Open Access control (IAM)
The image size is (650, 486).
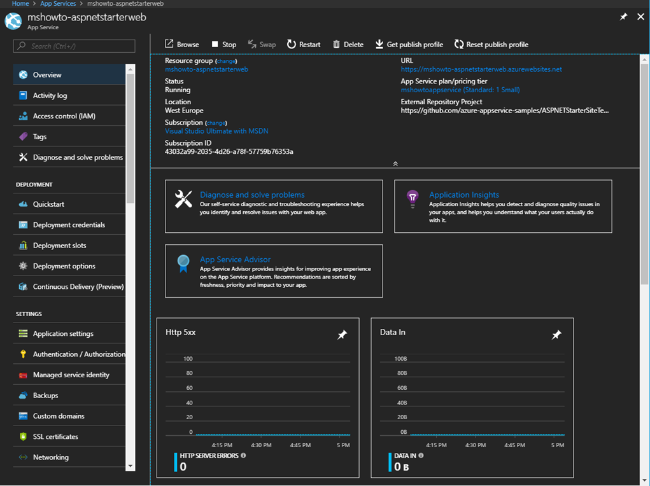point(69,116)
